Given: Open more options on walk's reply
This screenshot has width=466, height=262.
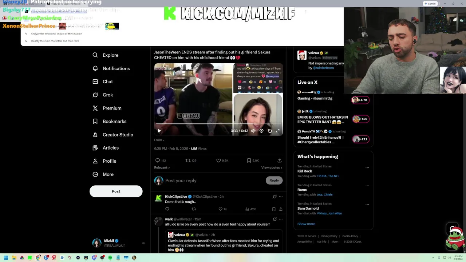Looking at the screenshot, I should click(281, 219).
